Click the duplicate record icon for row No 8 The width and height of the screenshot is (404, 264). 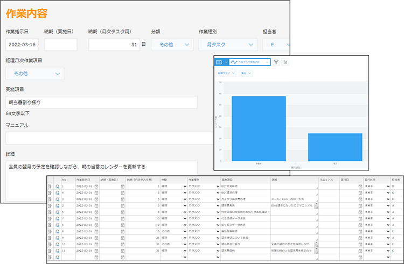[x=58, y=231]
